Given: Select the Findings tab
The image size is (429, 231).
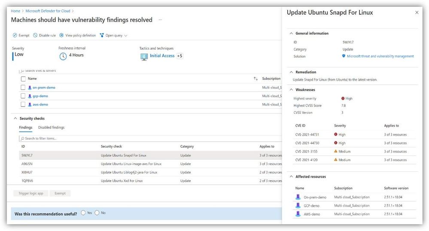Looking at the screenshot, I should click(25, 127).
